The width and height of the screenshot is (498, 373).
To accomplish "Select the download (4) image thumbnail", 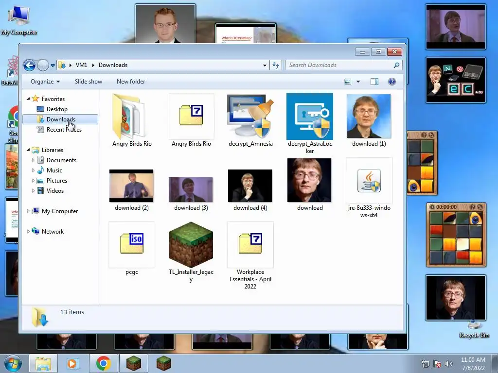I will point(250,186).
